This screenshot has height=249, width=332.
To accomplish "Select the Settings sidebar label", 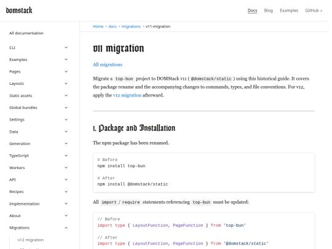I will click(17, 120).
